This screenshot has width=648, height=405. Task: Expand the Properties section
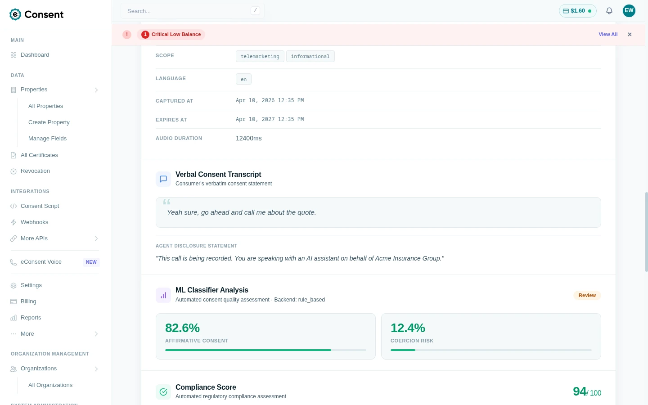[96, 90]
